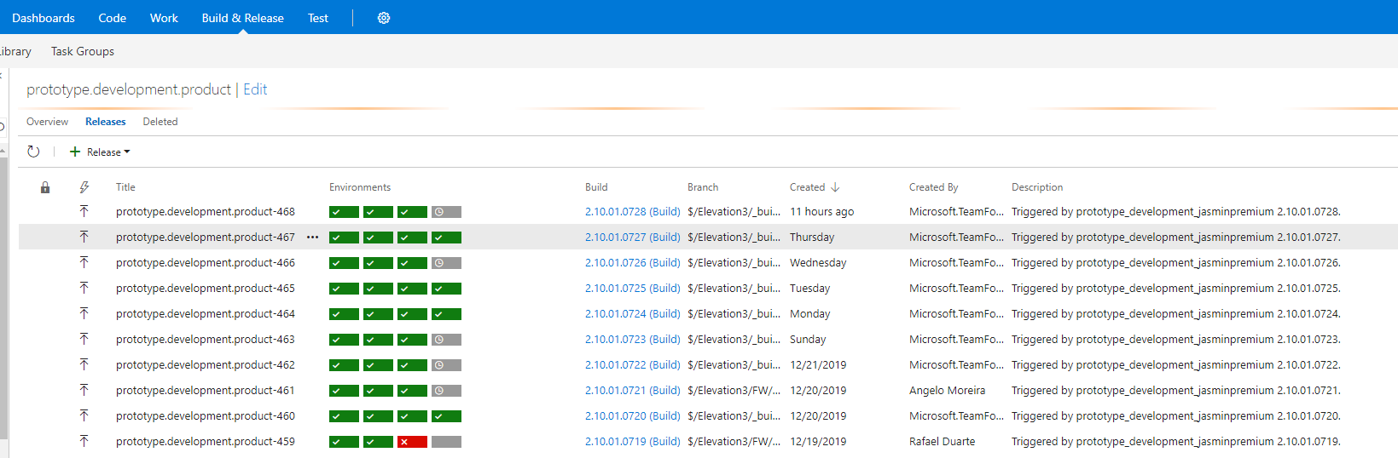Open build 2.10.01.0727 link
Screen dimensions: 1398x458
pos(633,238)
